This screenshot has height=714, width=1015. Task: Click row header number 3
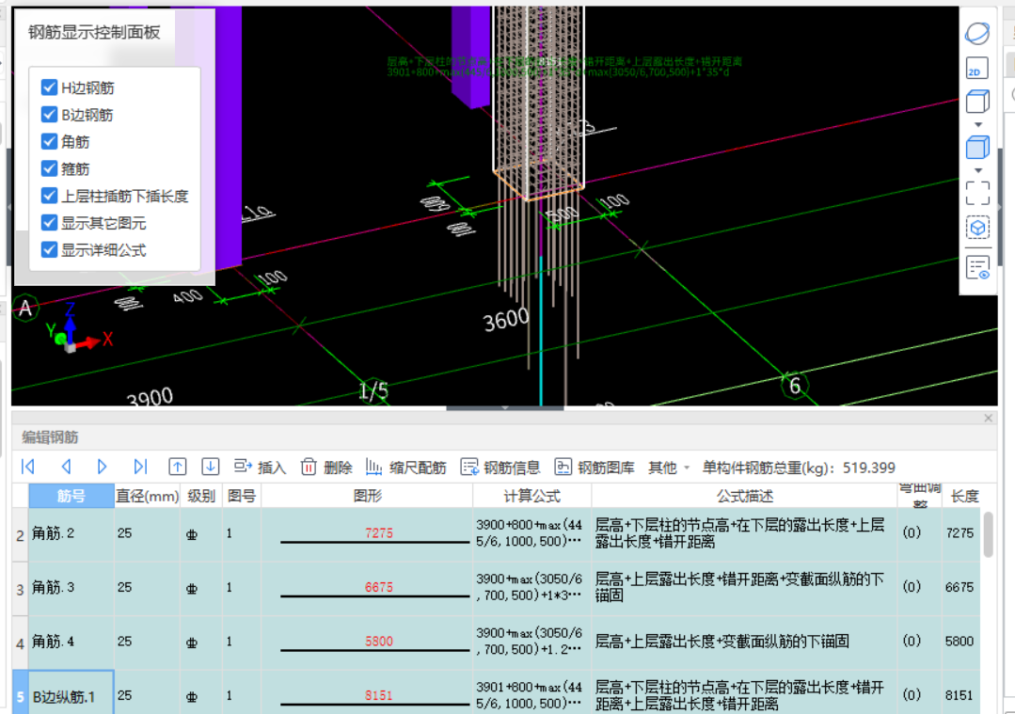[x=20, y=589]
